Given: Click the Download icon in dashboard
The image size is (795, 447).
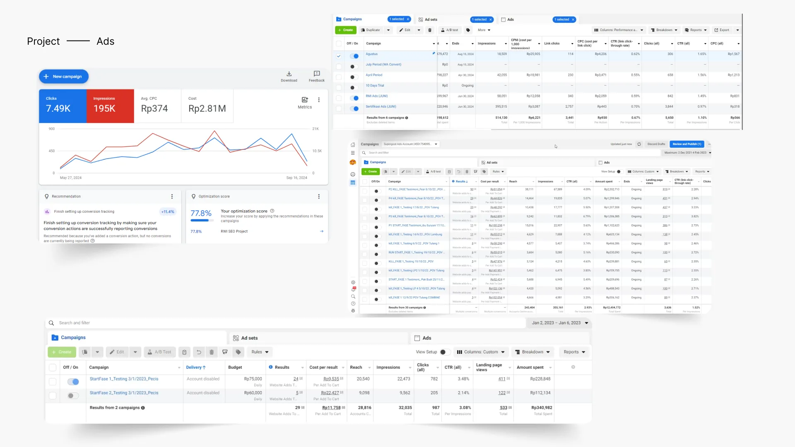Looking at the screenshot, I should coord(289,74).
